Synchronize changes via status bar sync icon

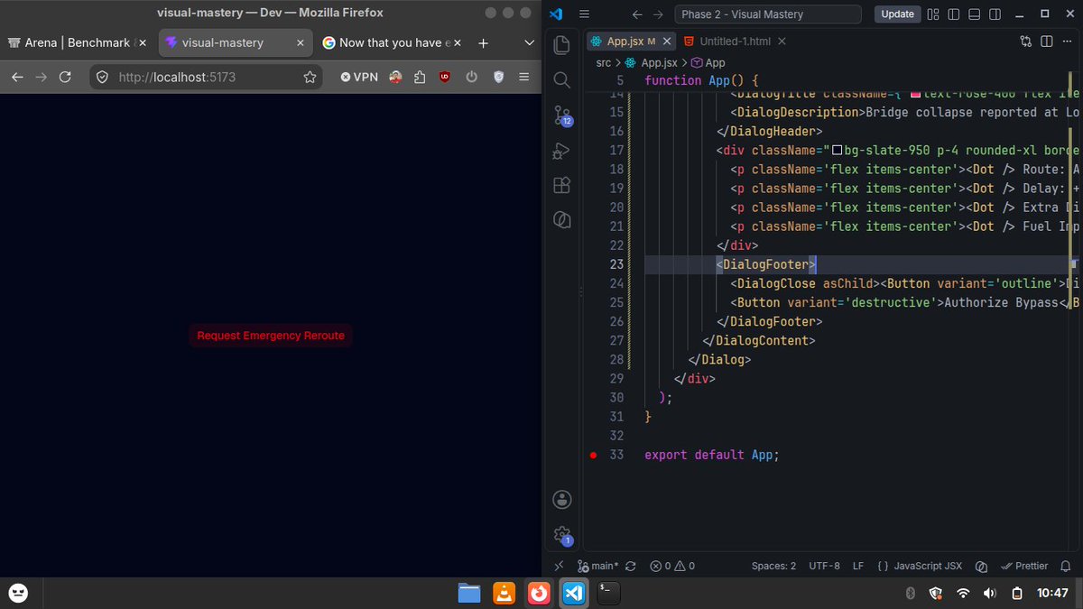pos(630,566)
